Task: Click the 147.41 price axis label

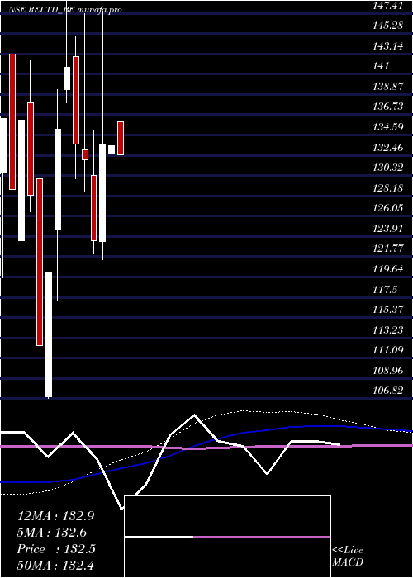Action: [x=387, y=6]
